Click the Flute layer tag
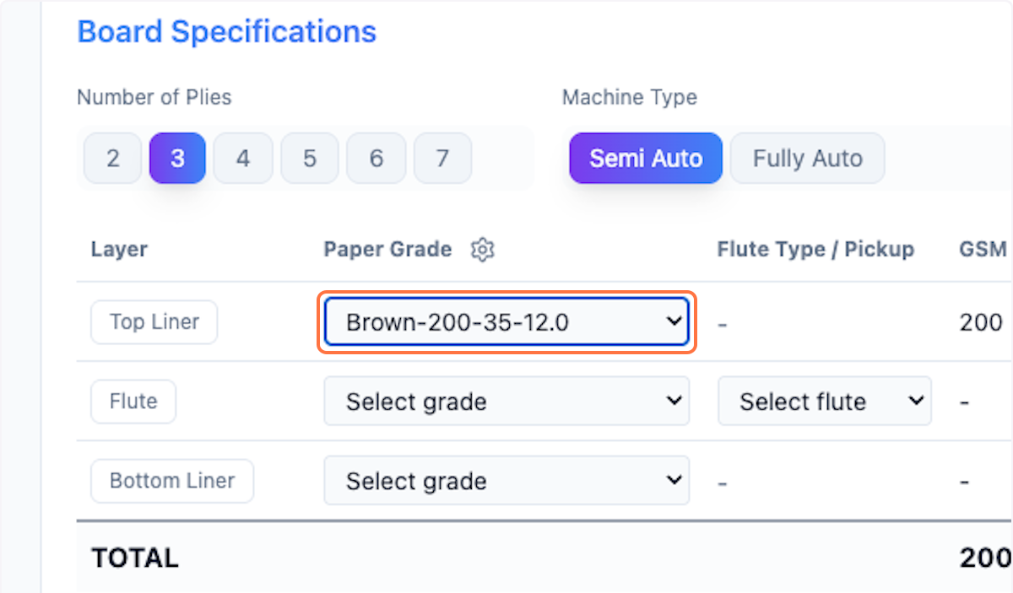Image resolution: width=1013 pixels, height=593 pixels. [x=133, y=401]
